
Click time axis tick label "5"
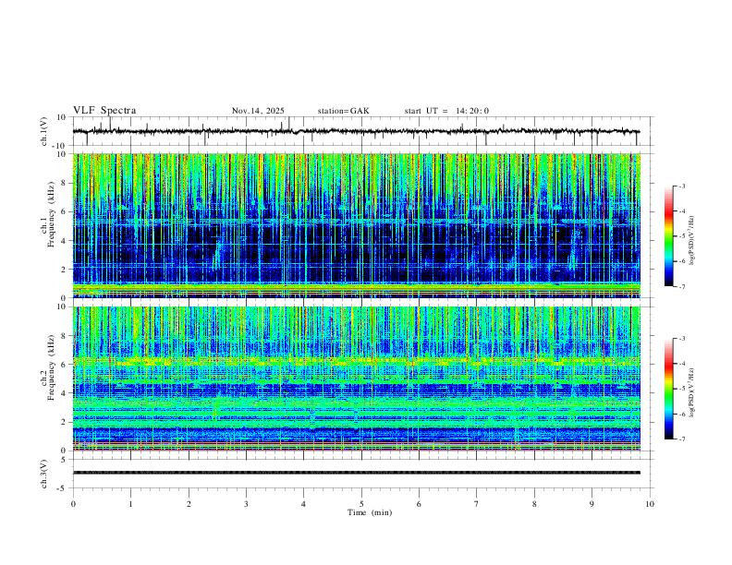click(x=361, y=504)
